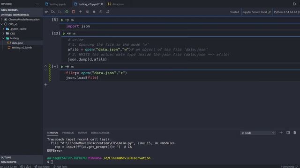The height and width of the screenshot is (168, 300).
Task: Click afile = open("data.json","w") line
Action: click(x=99, y=49)
